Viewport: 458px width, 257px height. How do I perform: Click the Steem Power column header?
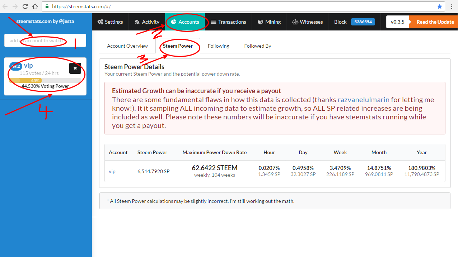153,152
